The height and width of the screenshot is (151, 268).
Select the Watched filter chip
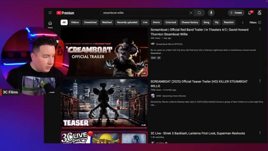point(107,22)
